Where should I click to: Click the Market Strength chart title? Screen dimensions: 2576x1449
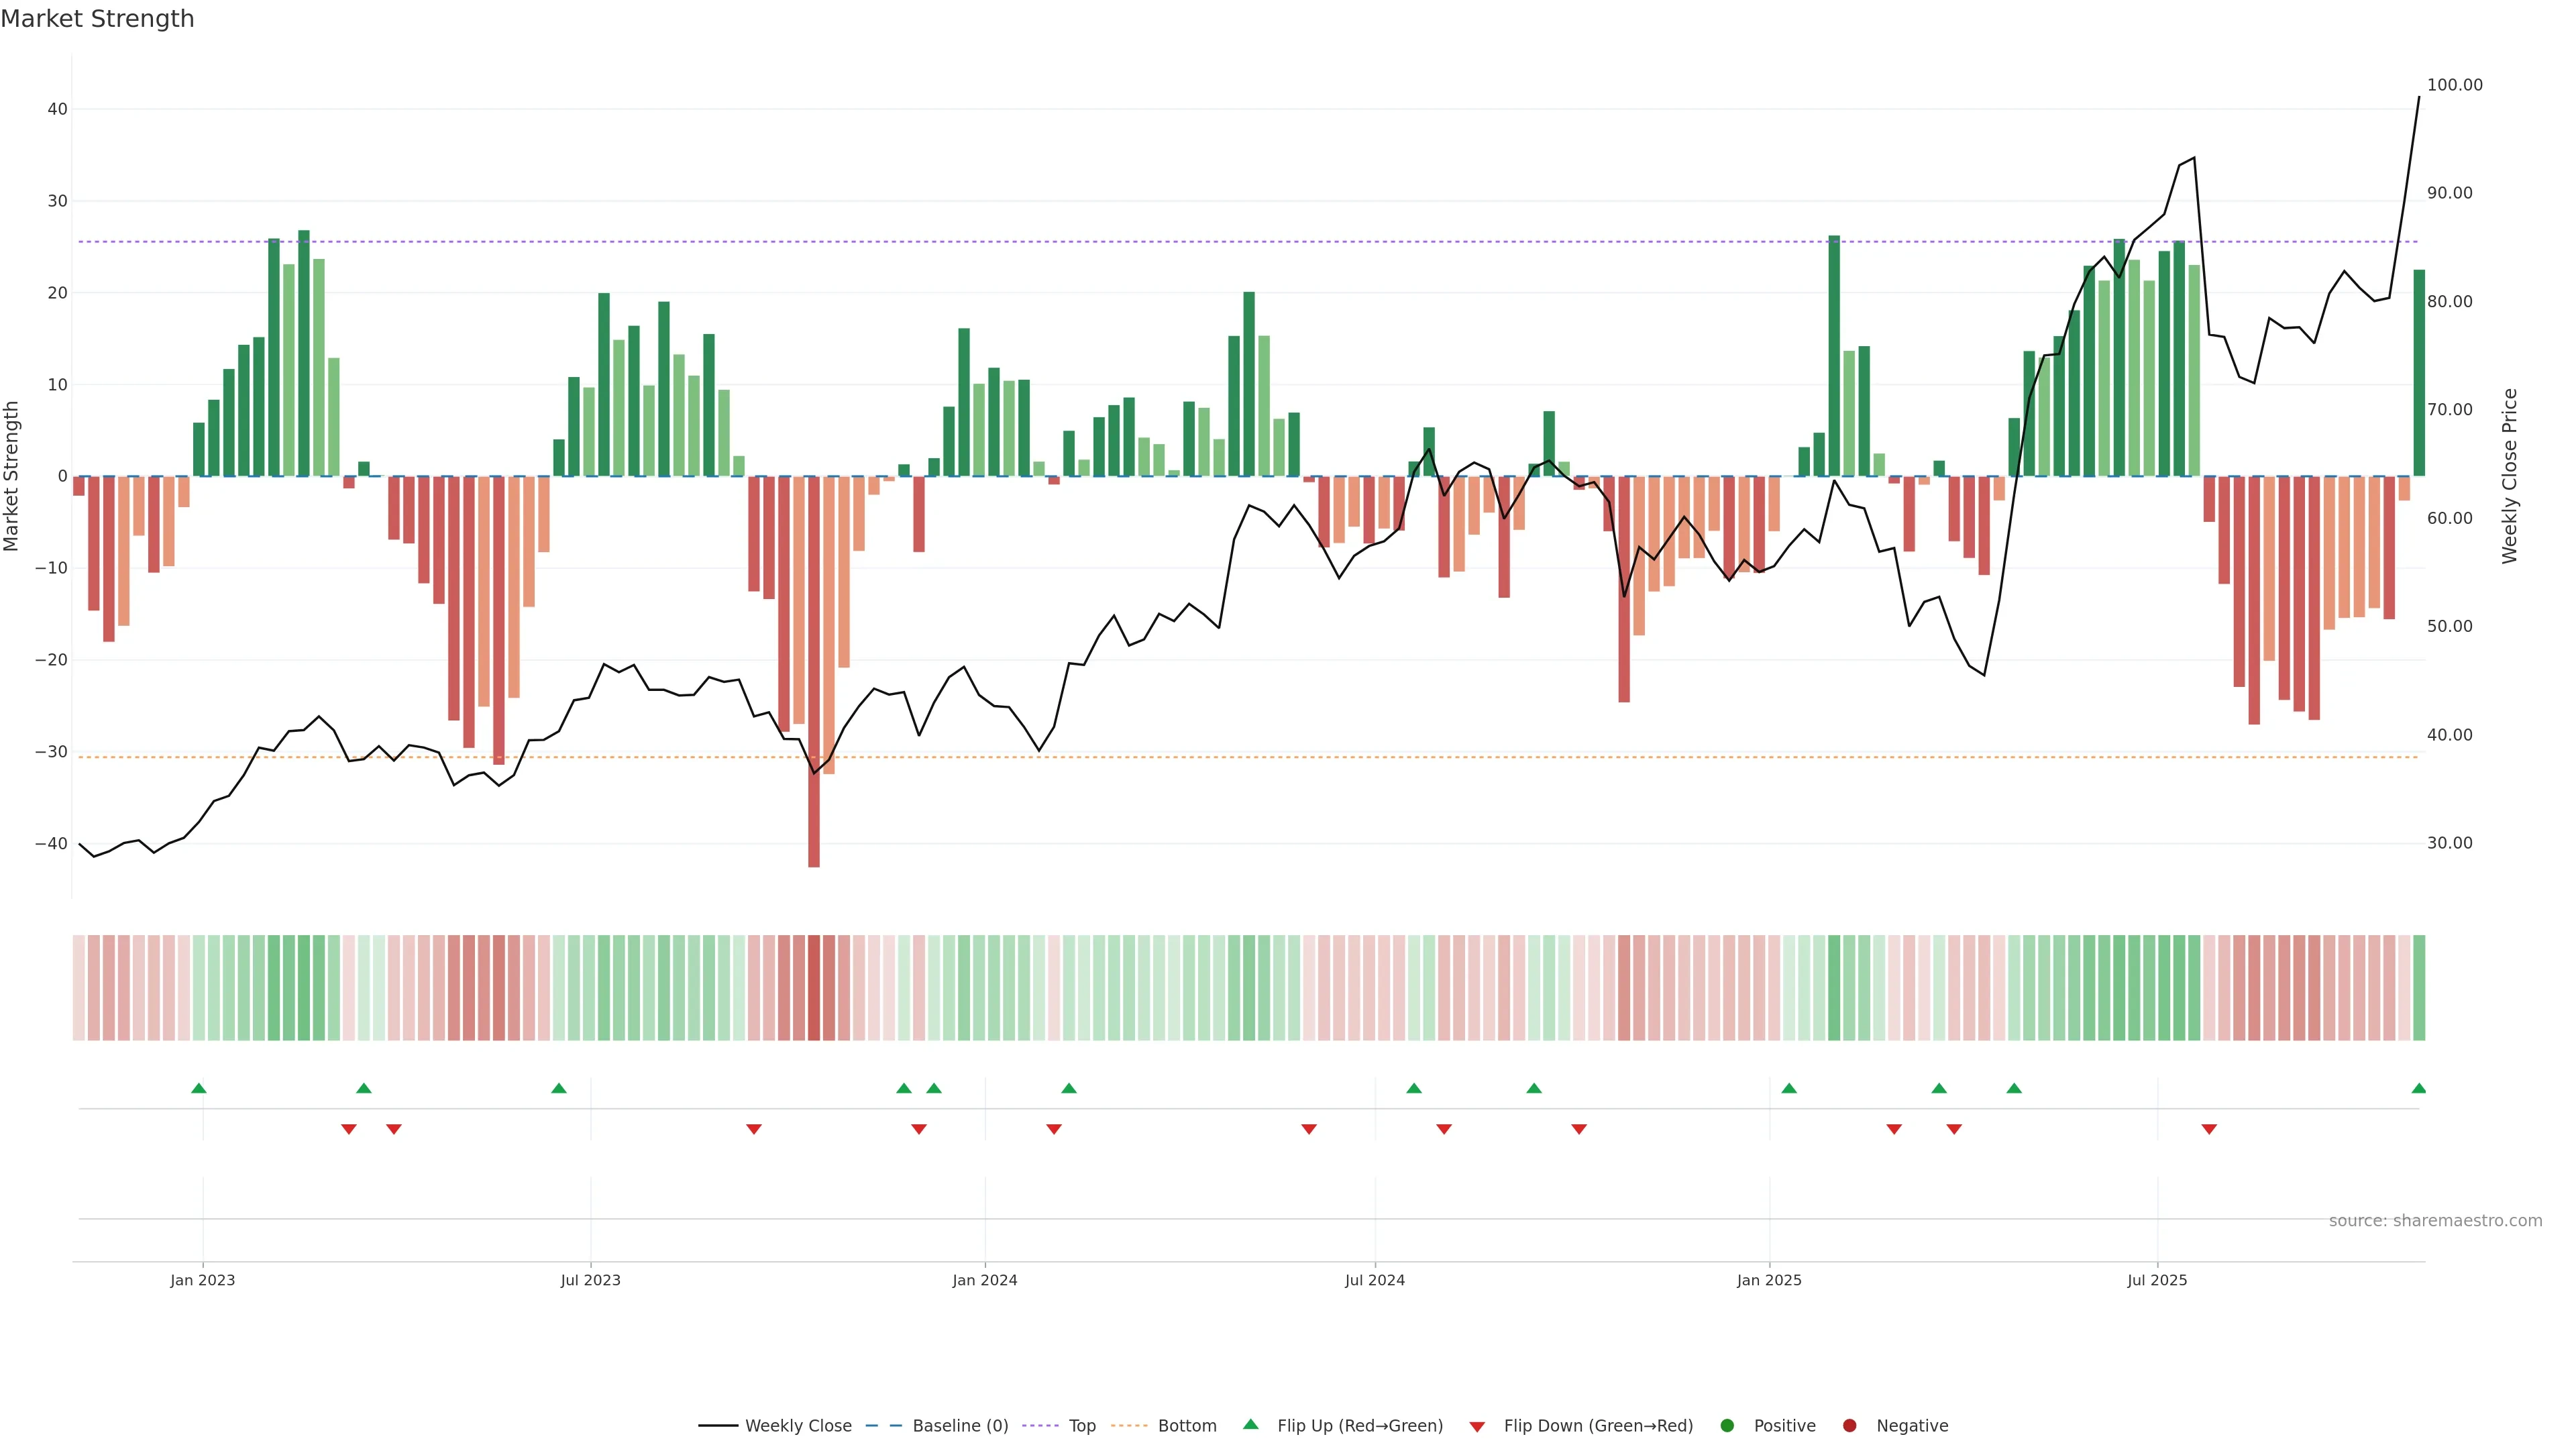click(x=98, y=19)
